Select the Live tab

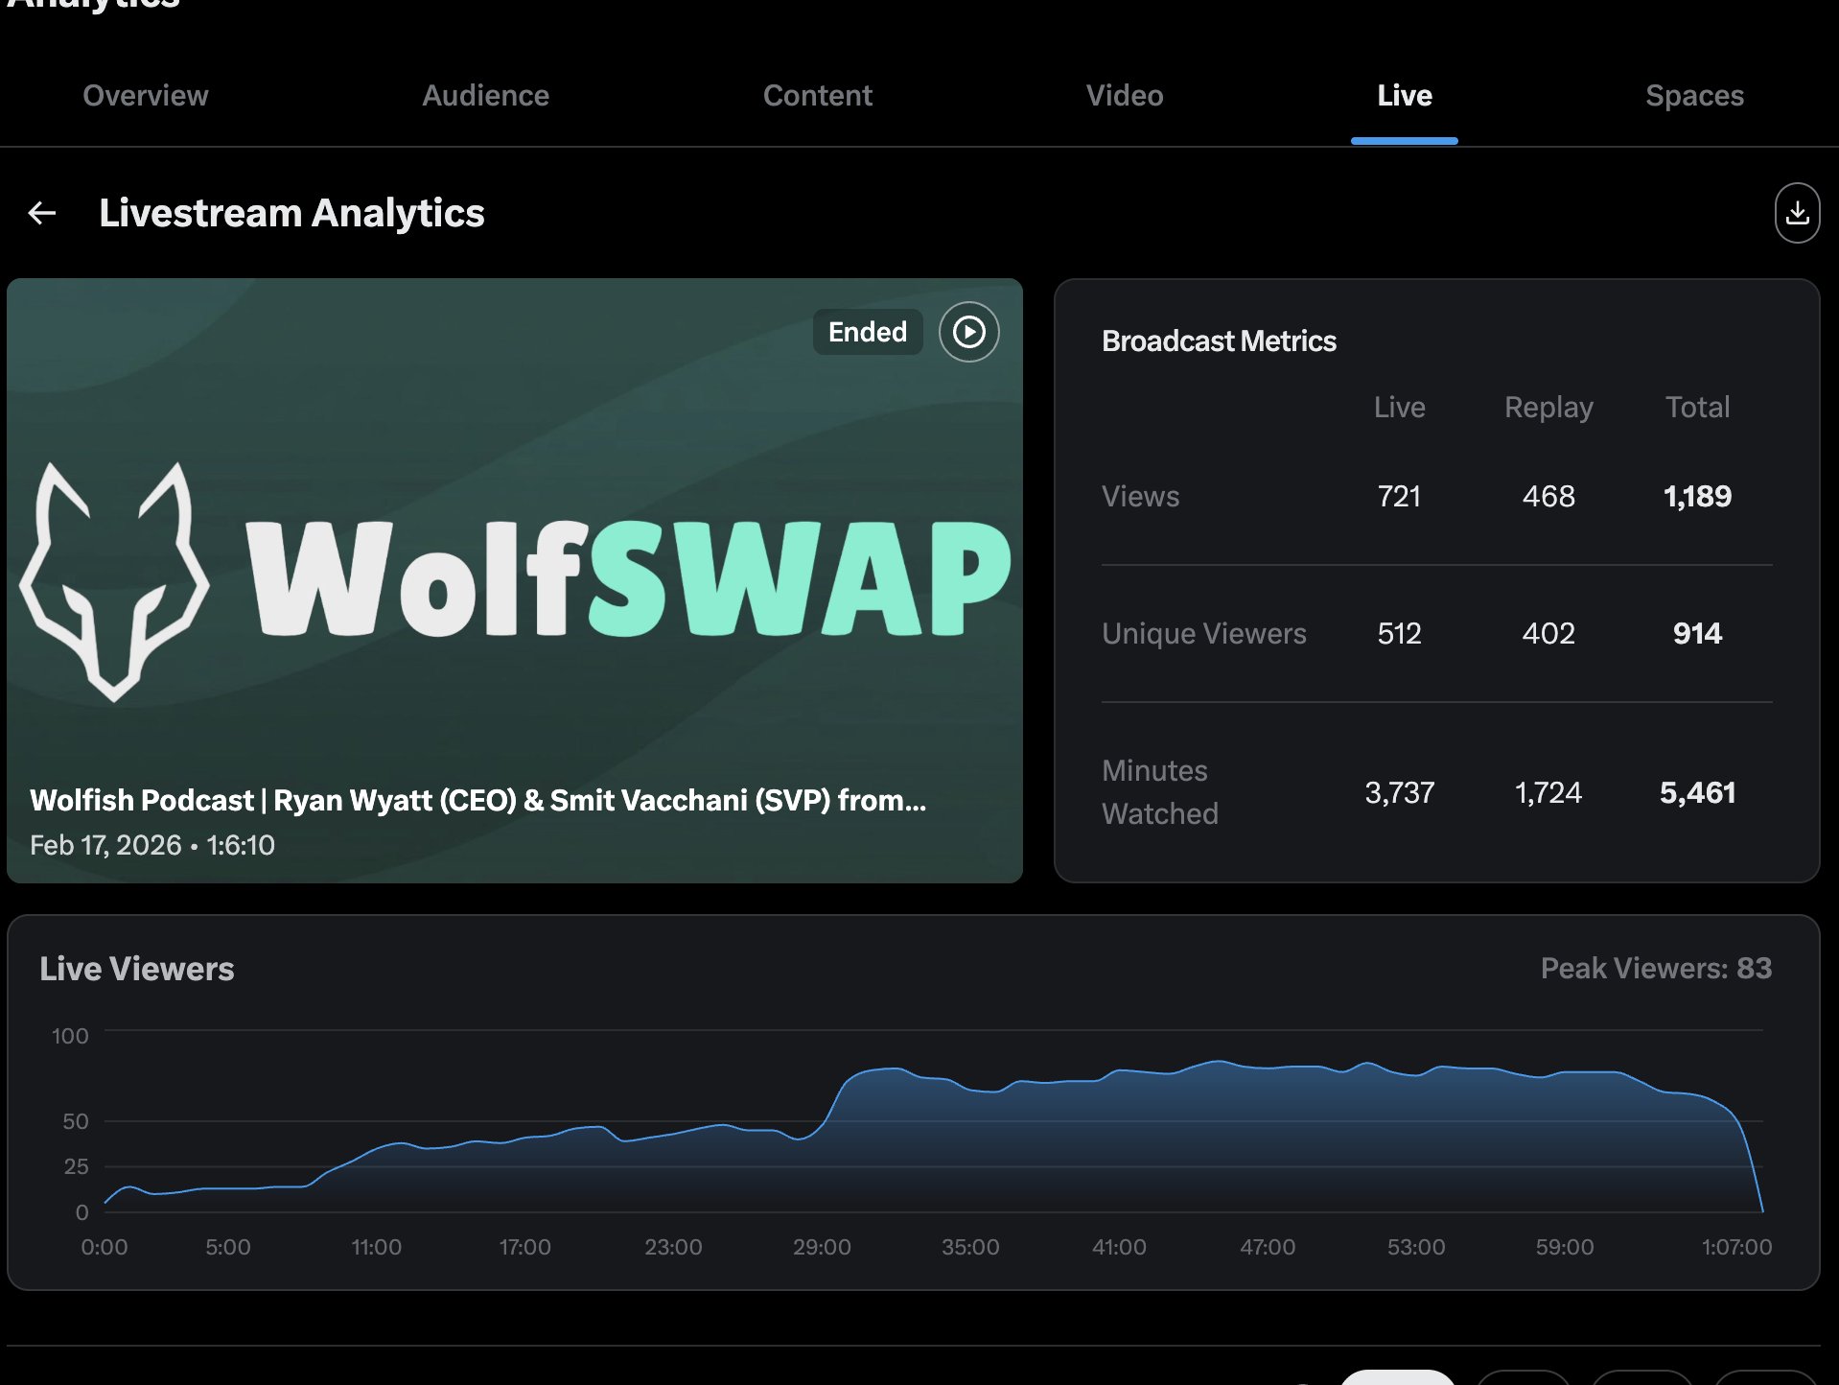coord(1404,96)
